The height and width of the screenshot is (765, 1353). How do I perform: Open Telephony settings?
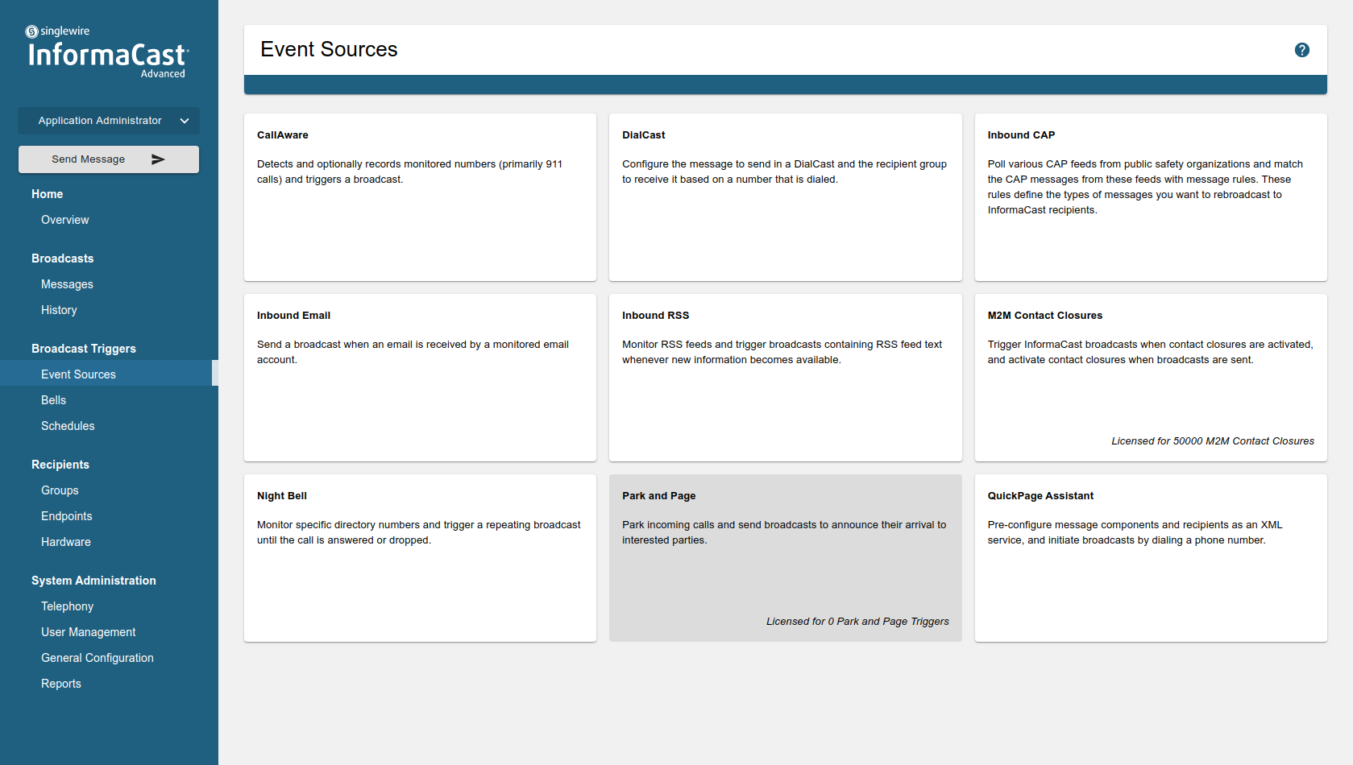67,606
